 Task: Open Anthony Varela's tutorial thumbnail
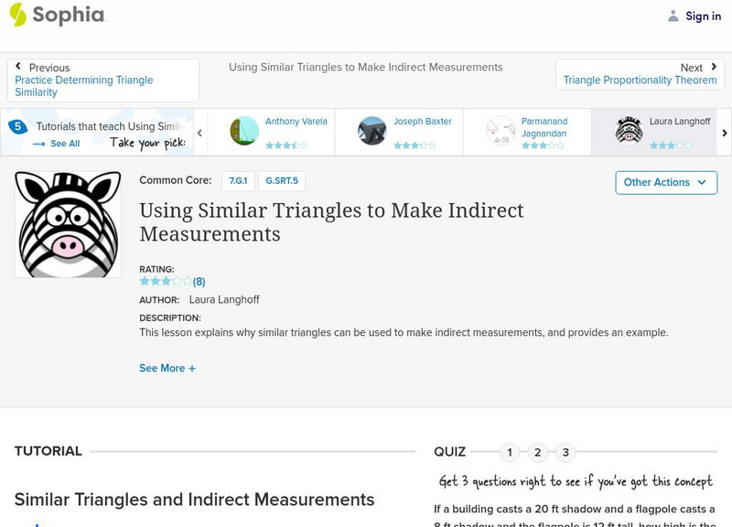click(x=244, y=131)
